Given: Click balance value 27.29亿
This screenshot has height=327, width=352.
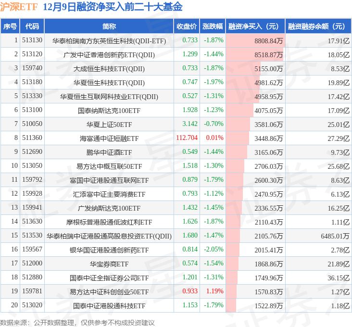Looking at the screenshot, I should click(339, 138).
